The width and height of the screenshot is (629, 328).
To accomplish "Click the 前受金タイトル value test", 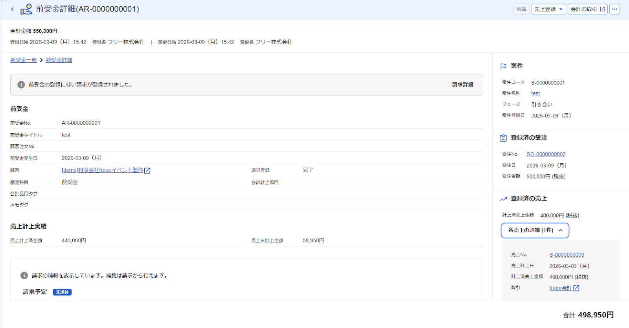I will 66,135.
